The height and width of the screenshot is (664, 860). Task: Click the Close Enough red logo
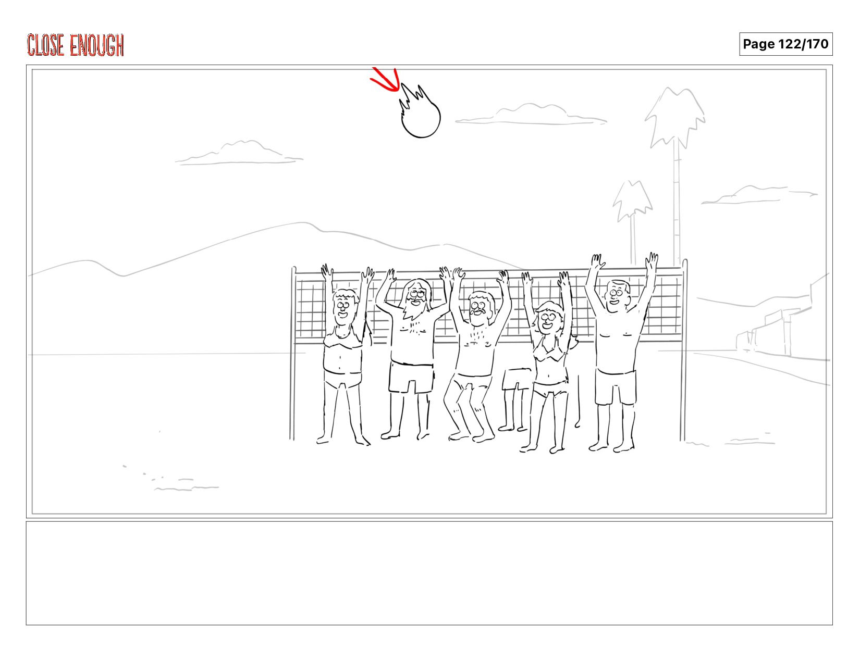pos(76,45)
